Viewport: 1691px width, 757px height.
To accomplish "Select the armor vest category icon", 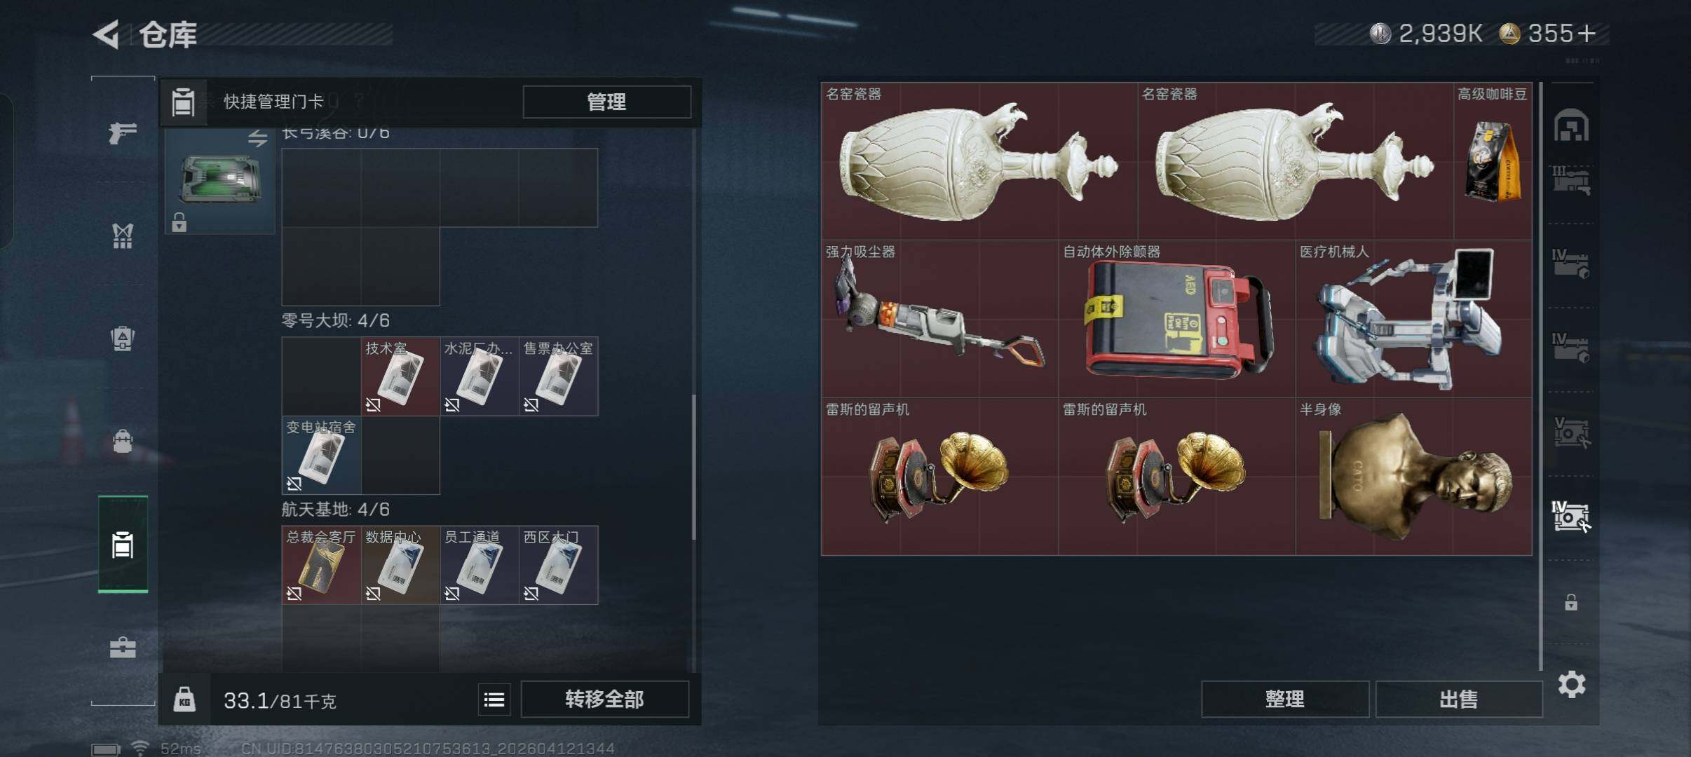I will (123, 236).
